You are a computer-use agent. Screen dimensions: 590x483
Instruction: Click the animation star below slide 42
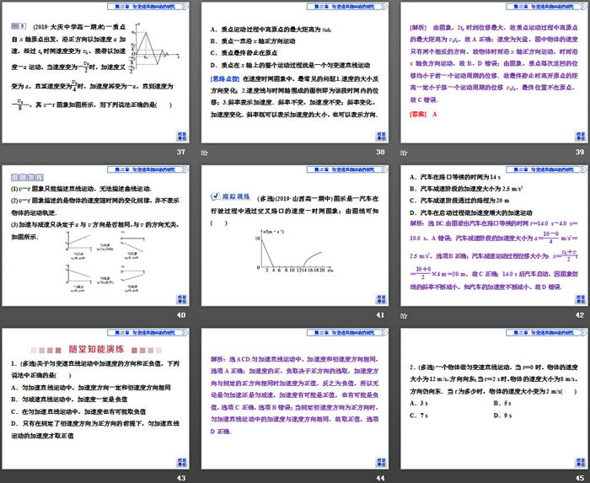(x=402, y=314)
